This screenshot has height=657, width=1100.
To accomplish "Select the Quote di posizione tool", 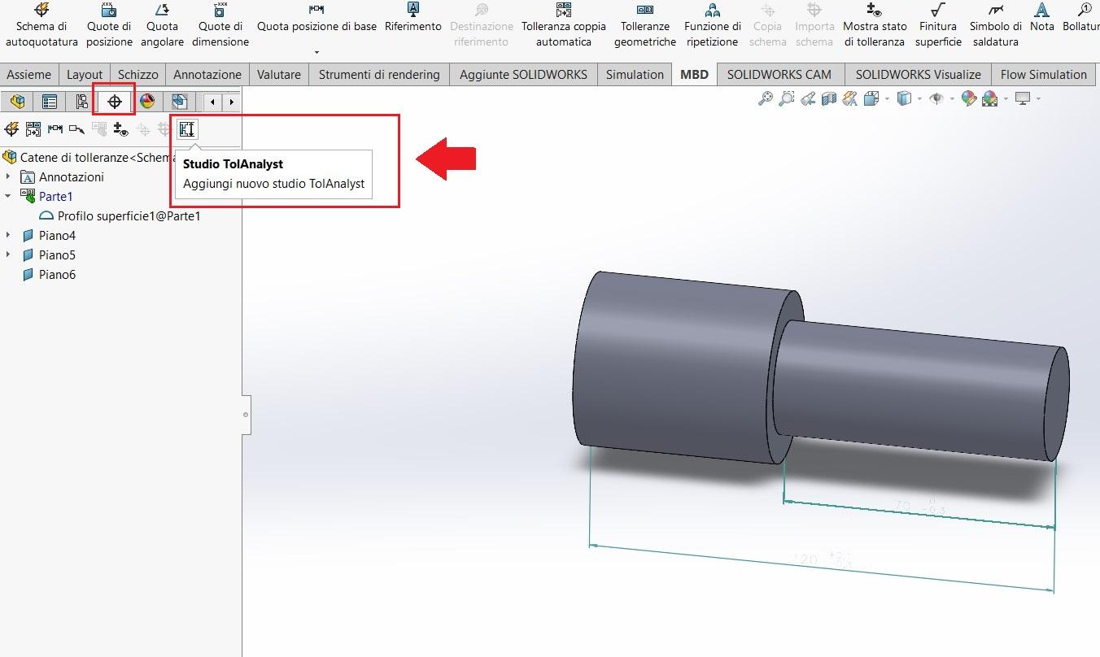I will [109, 24].
